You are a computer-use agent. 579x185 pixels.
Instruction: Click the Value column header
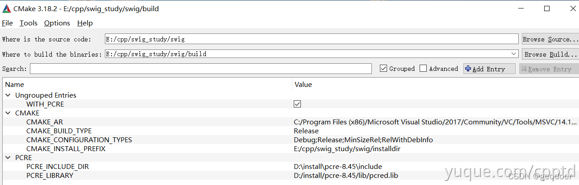pos(436,84)
